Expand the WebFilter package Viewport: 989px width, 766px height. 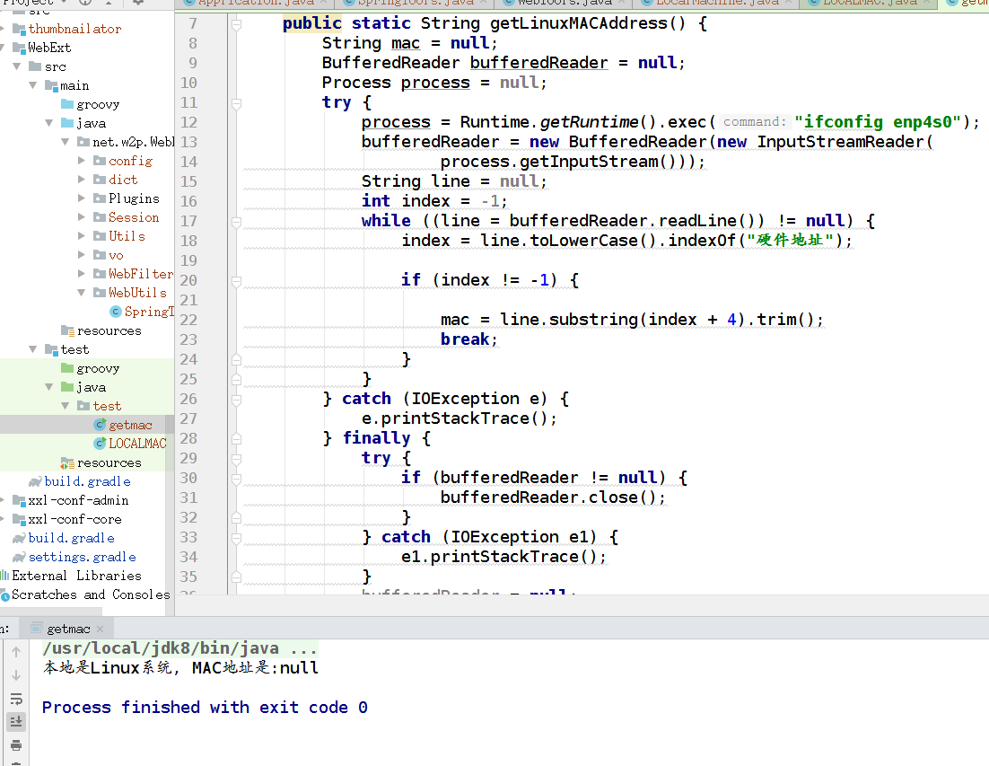(81, 274)
